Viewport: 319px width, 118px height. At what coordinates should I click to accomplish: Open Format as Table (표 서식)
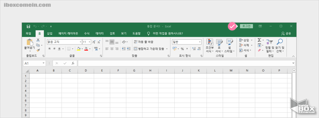pyautogui.click(x=219, y=46)
